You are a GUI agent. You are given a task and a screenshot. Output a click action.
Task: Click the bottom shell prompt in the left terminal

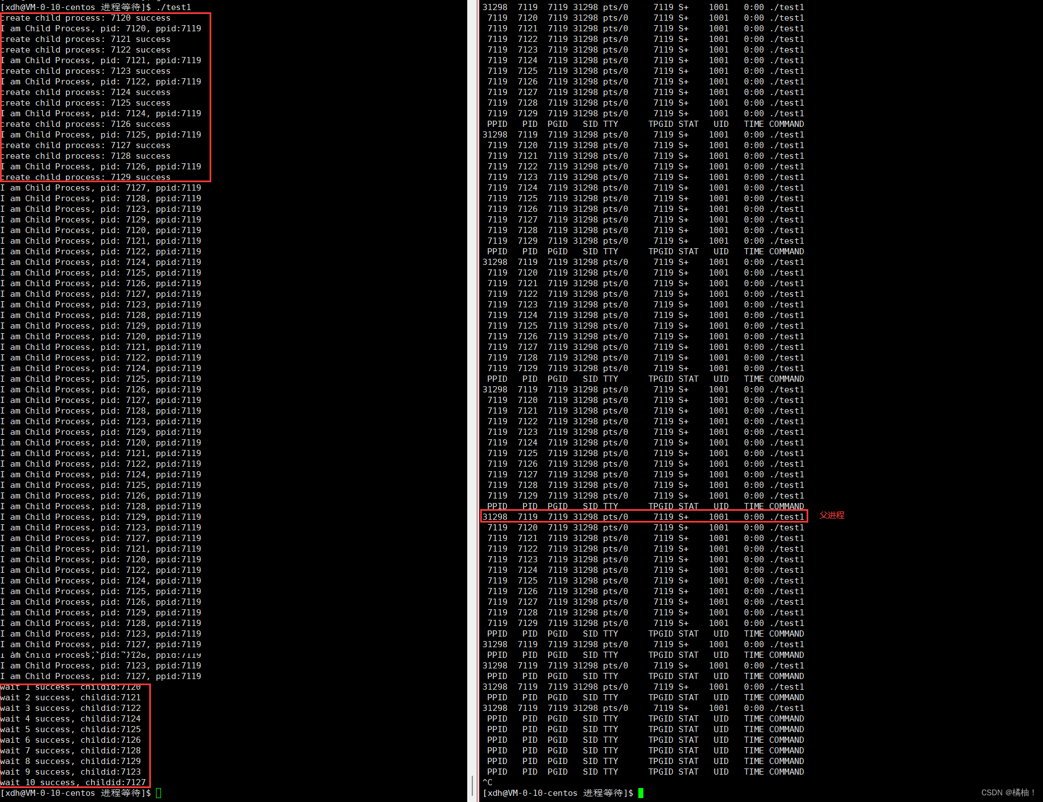pyautogui.click(x=75, y=793)
